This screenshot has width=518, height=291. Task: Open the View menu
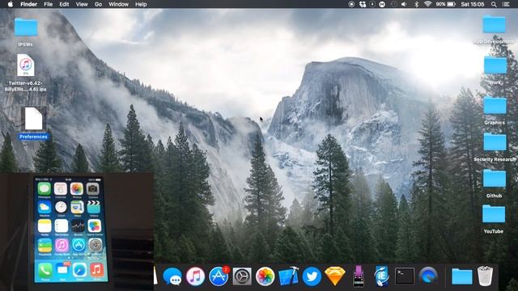click(82, 4)
